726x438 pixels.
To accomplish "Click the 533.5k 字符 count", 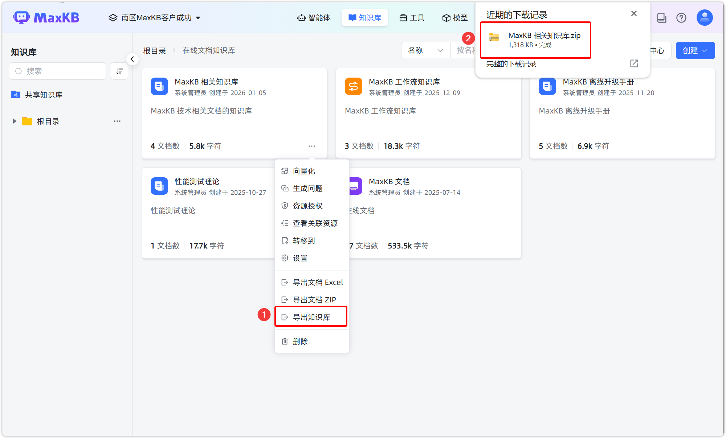I will [x=408, y=246].
